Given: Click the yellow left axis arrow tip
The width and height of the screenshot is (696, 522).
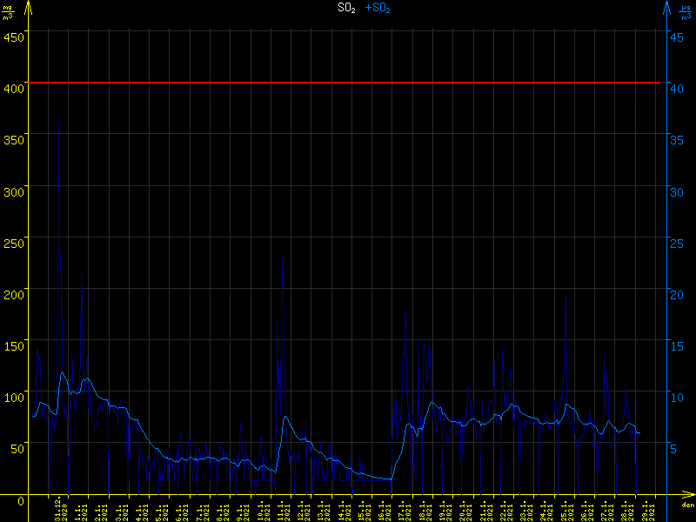Looking at the screenshot, I should click(x=28, y=5).
